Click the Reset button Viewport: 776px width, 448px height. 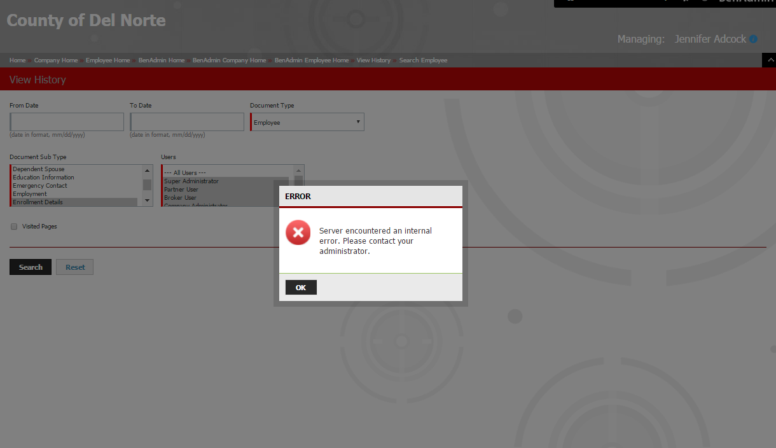(75, 267)
